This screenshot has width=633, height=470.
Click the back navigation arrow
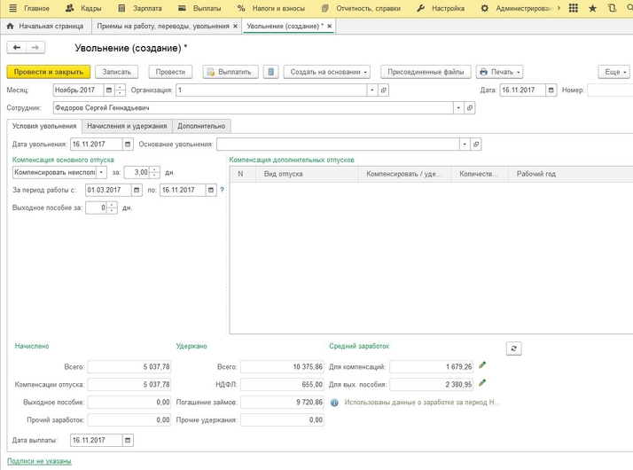(17, 48)
